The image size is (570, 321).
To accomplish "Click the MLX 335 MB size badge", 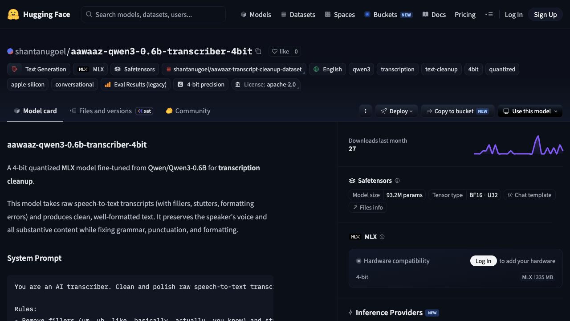I will pyautogui.click(x=537, y=277).
